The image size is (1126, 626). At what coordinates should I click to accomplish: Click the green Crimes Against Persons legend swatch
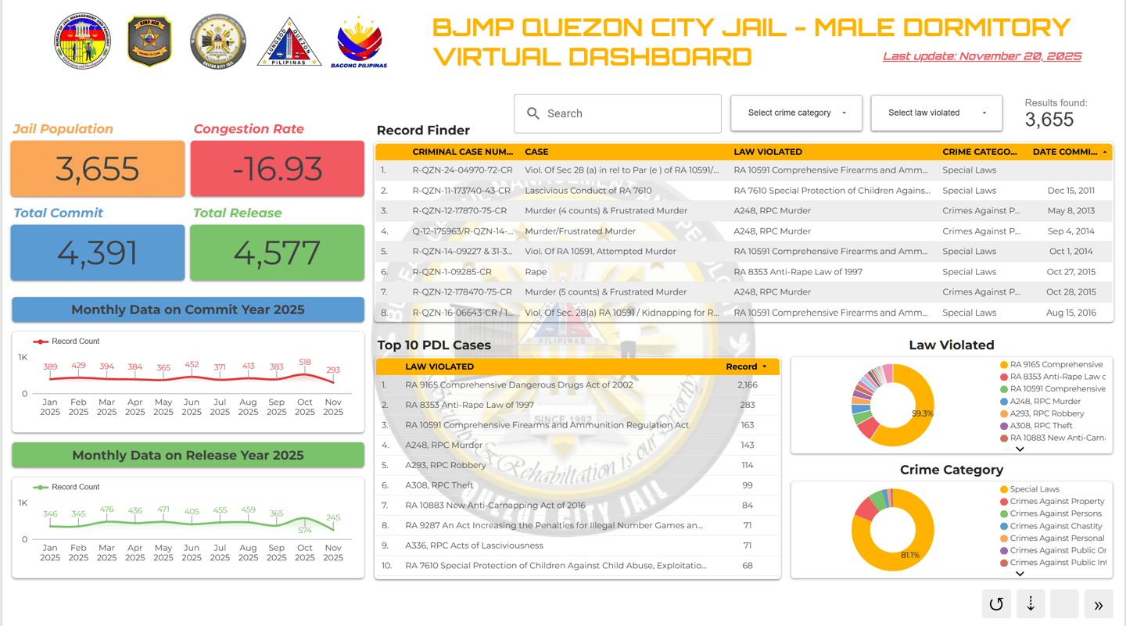coord(1004,514)
